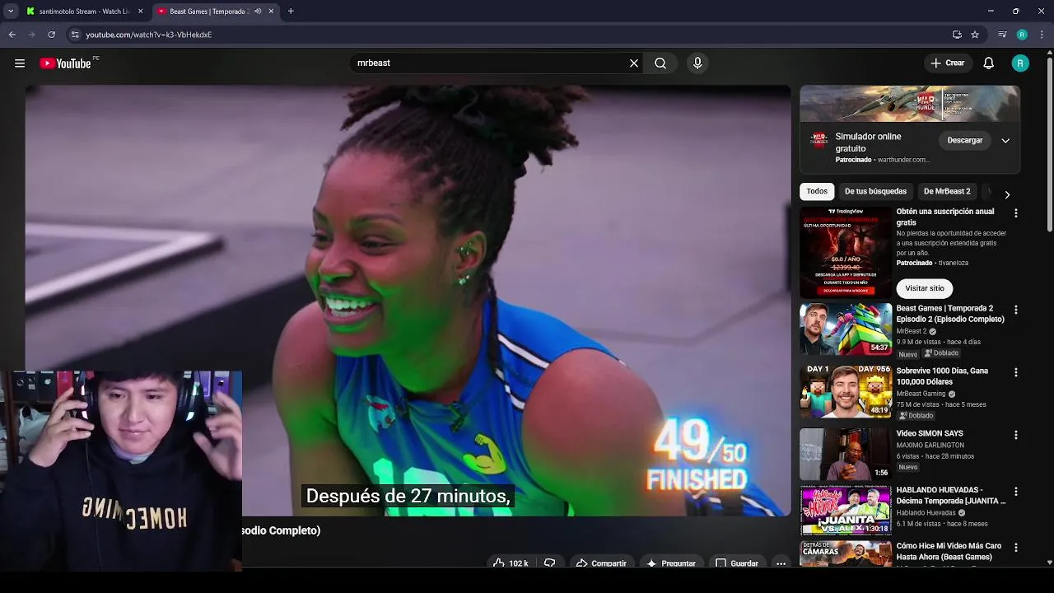Go to the YouTube home logo

point(65,63)
